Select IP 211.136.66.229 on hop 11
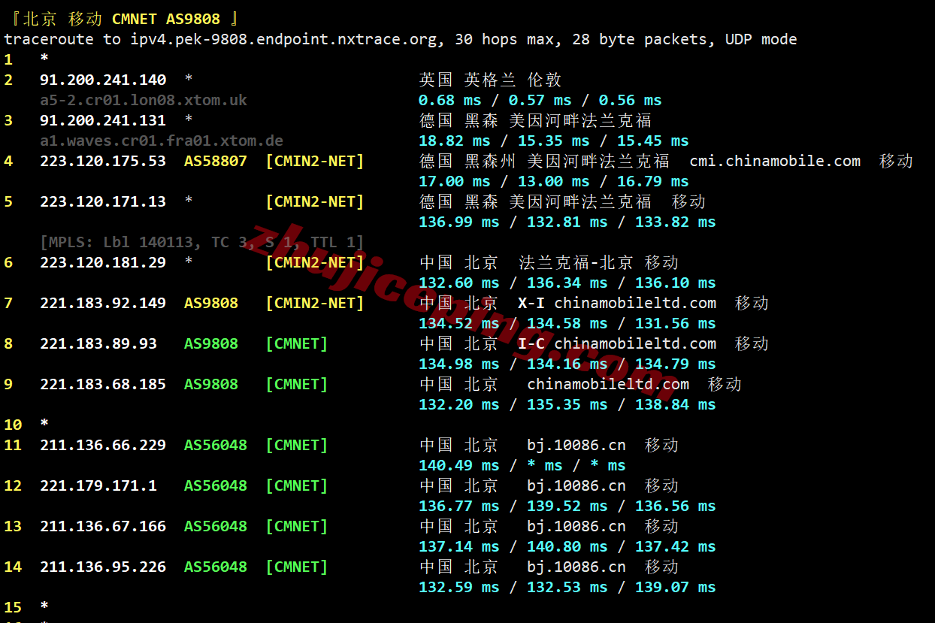The width and height of the screenshot is (935, 623). point(103,445)
